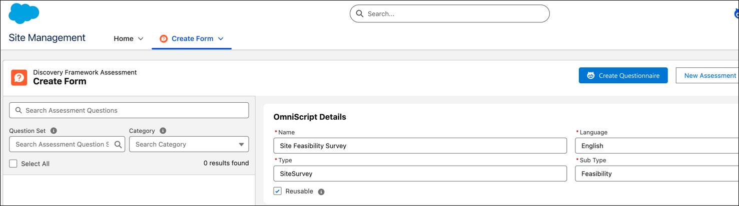Toggle the Select All checkbox
This screenshot has width=739, height=206.
point(14,164)
